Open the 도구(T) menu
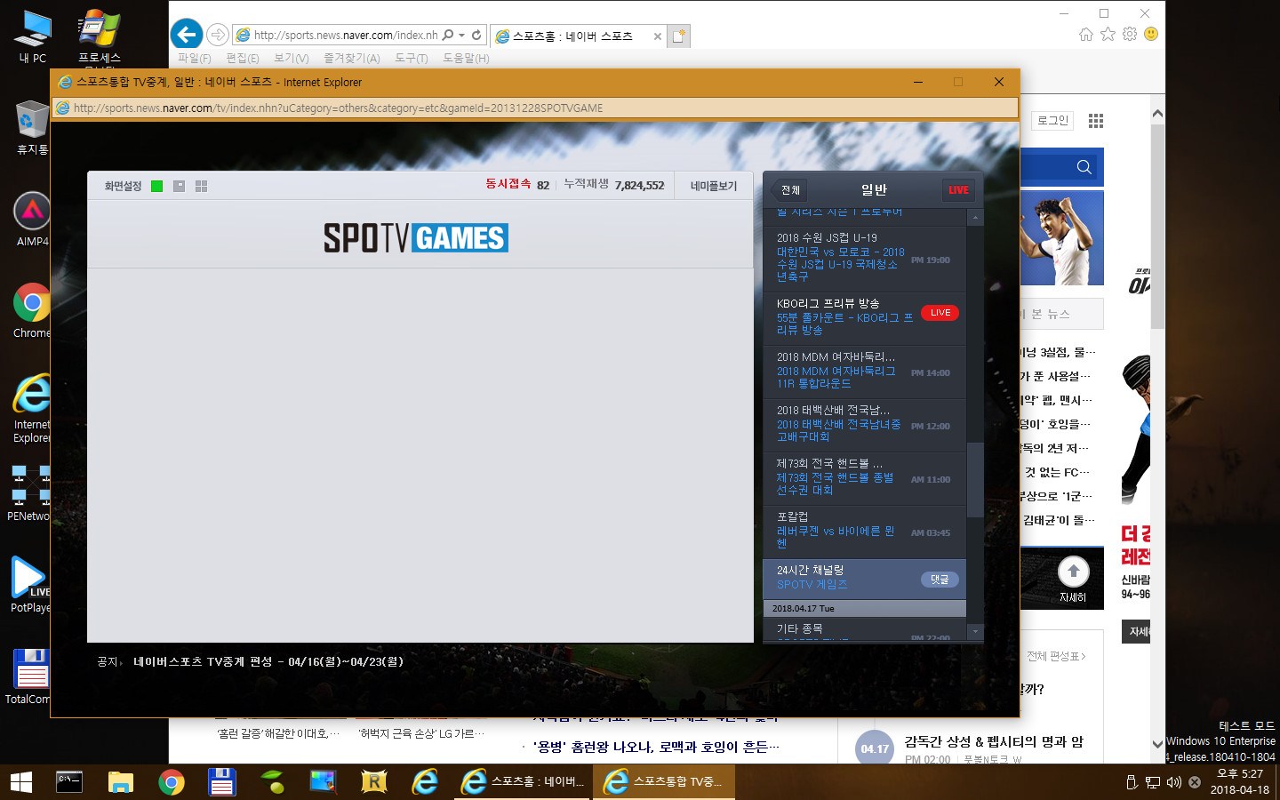The image size is (1280, 800). click(x=411, y=59)
